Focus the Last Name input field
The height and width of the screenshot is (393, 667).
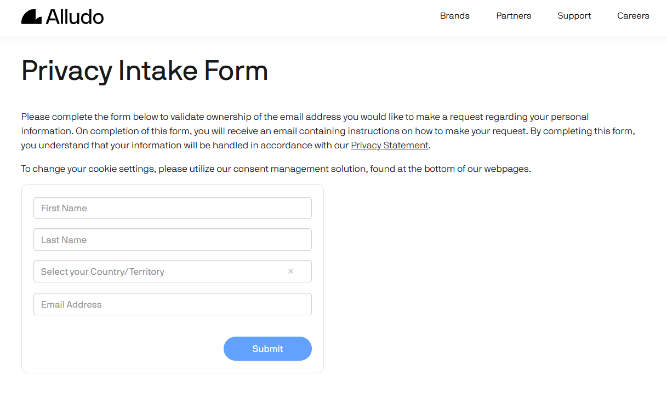(x=173, y=240)
